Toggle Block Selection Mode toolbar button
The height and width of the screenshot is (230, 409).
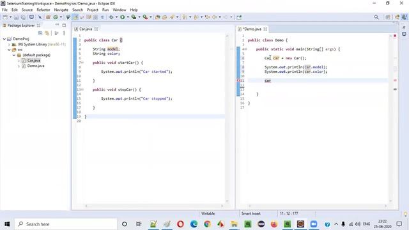click(x=95, y=17)
